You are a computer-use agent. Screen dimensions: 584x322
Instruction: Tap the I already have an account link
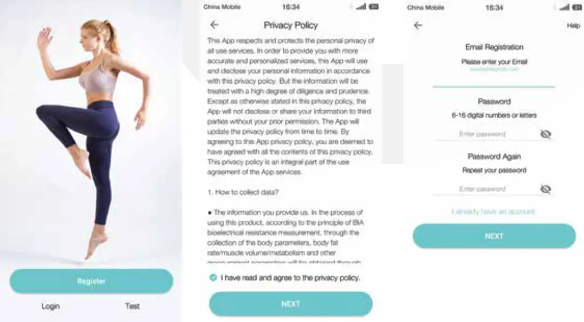493,211
